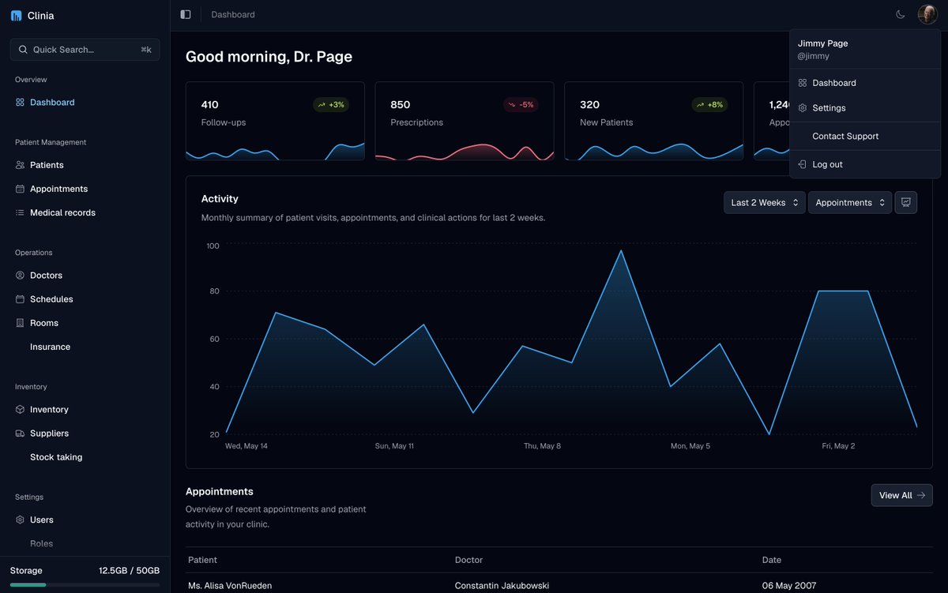
Task: Focus the Quick Search field
Action: coord(85,50)
